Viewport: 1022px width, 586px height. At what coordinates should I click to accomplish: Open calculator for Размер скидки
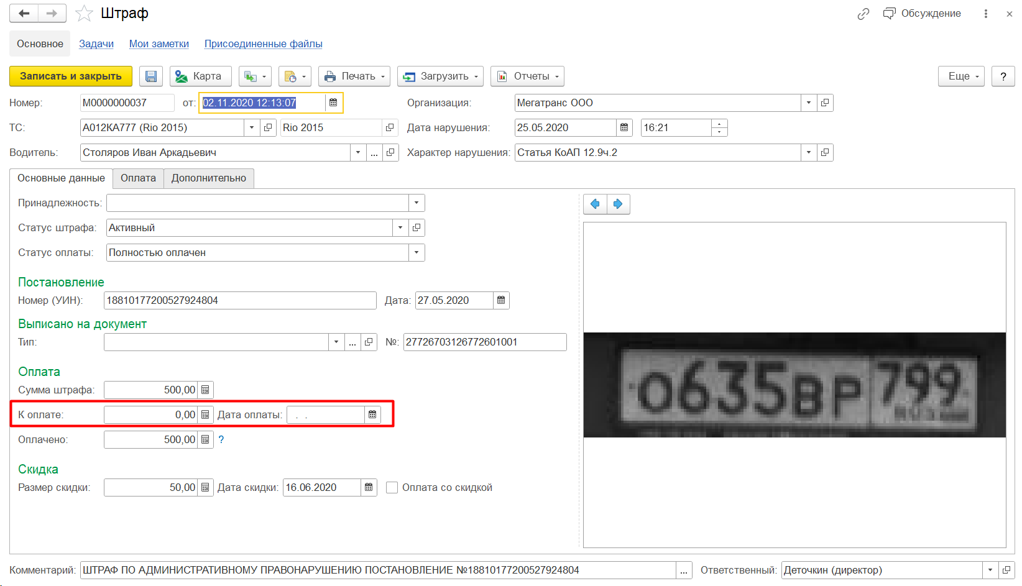tap(205, 488)
